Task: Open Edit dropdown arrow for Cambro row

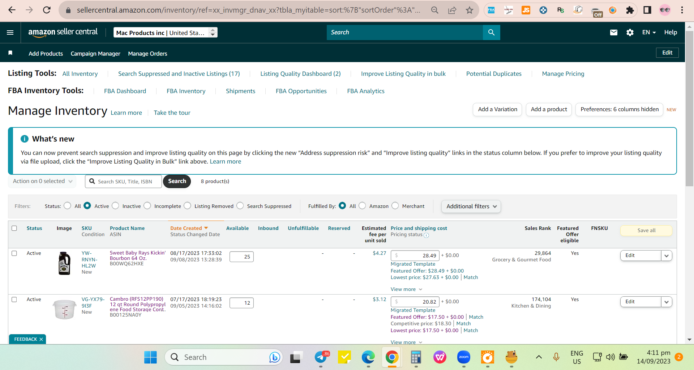Action: point(667,302)
